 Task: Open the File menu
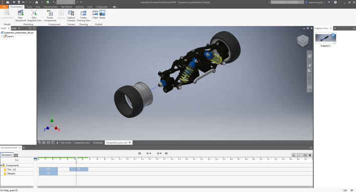[x=5, y=7]
